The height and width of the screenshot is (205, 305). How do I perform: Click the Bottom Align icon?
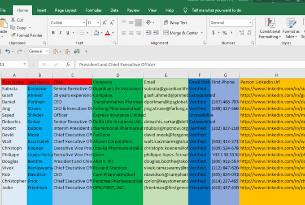[138, 22]
